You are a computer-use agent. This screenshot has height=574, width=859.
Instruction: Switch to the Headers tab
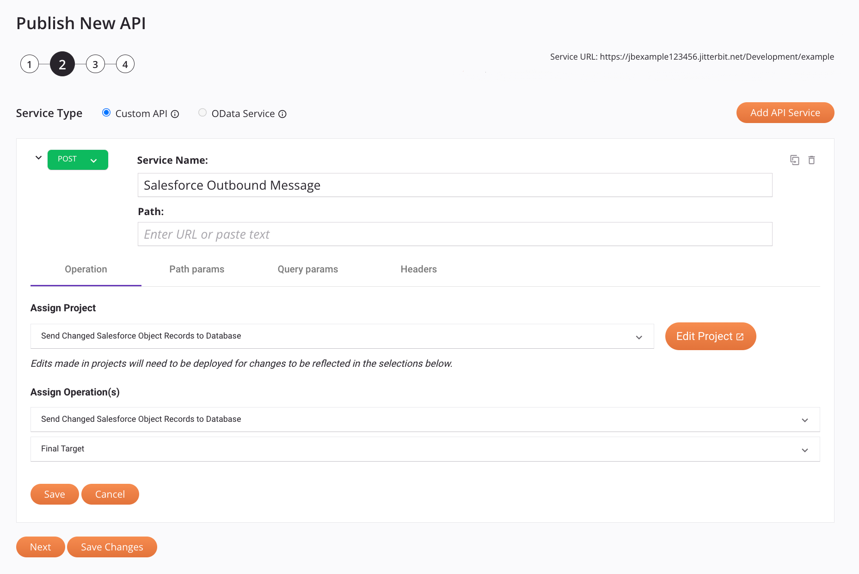coord(418,269)
